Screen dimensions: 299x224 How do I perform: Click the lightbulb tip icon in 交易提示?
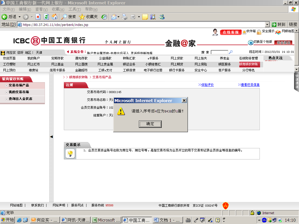point(70,153)
